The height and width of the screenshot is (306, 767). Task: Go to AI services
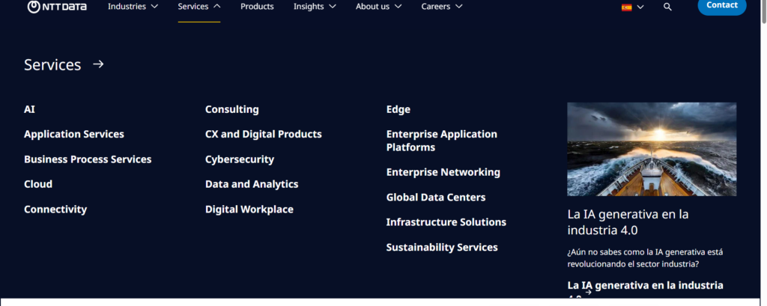29,109
